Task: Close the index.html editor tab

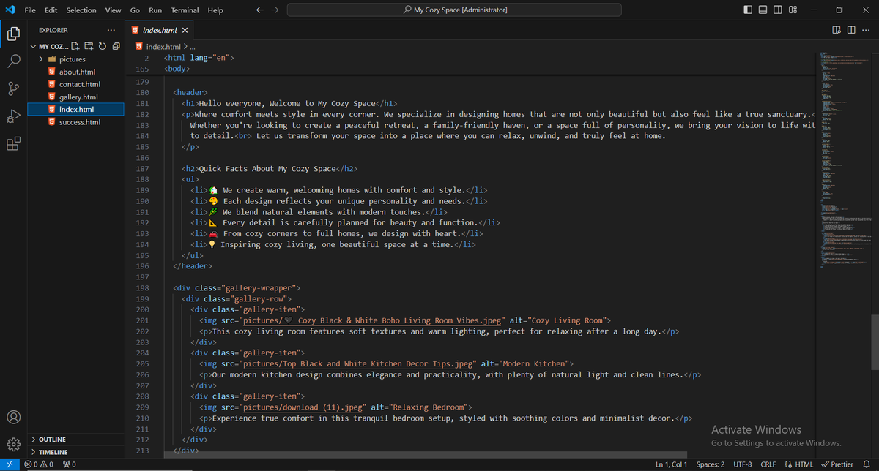Action: point(185,30)
